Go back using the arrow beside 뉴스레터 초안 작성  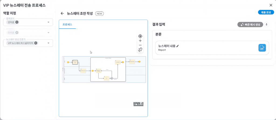tap(62, 14)
